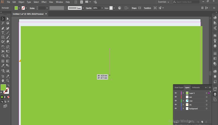Open the fill color dropdown arrow

pos(19,8)
